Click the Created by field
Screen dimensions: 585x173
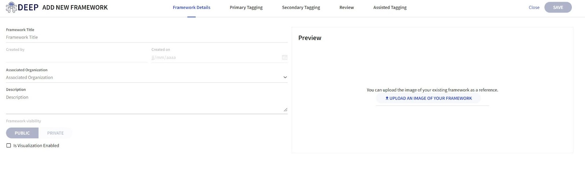76,57
